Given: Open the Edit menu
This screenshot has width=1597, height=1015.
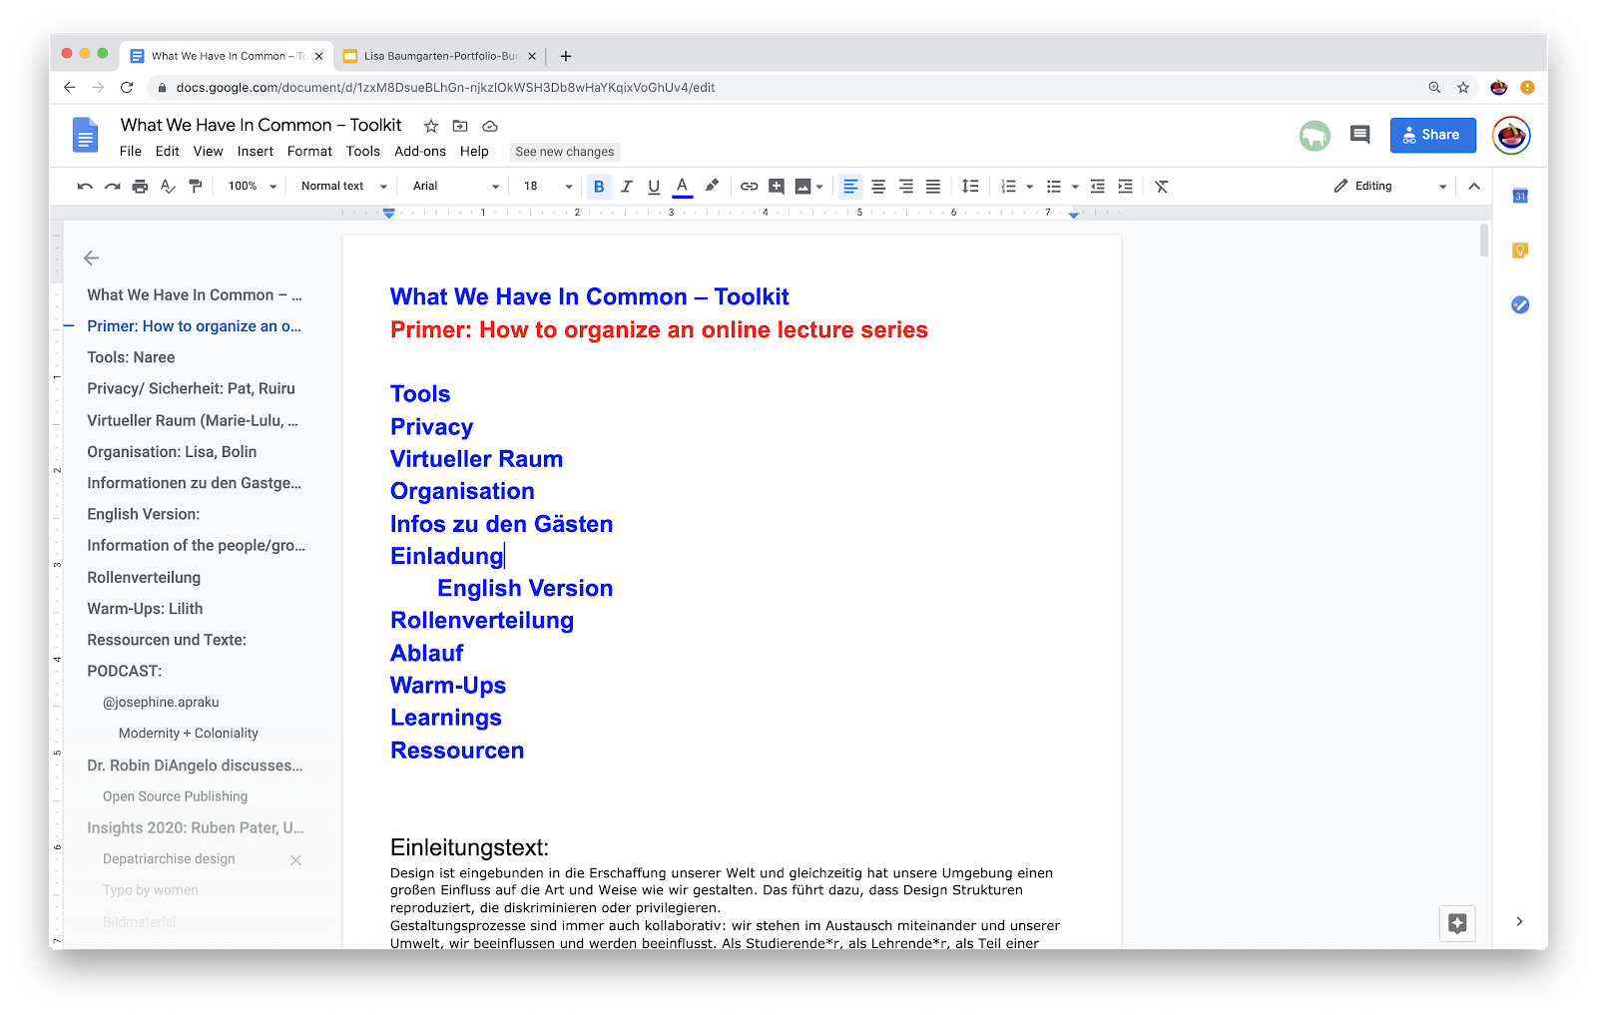Looking at the screenshot, I should coord(168,152).
